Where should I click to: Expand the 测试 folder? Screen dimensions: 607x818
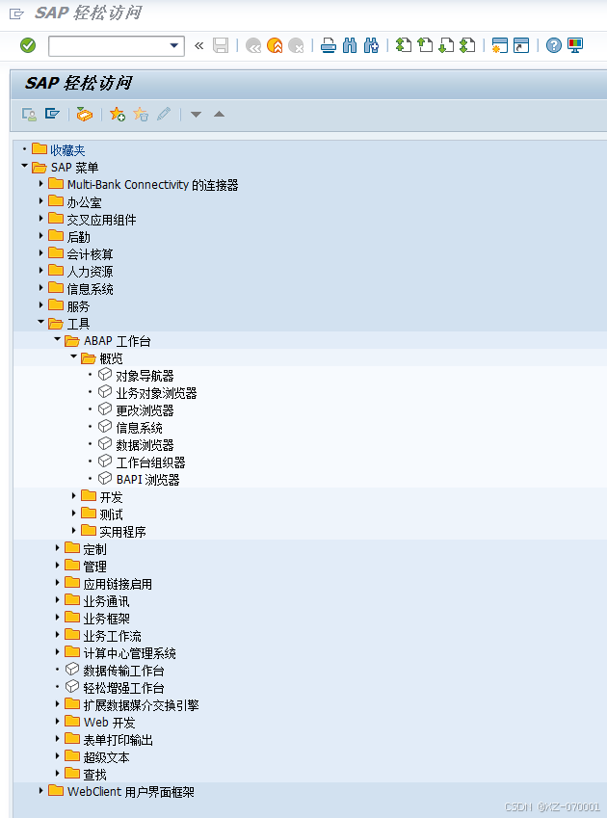tap(73, 514)
